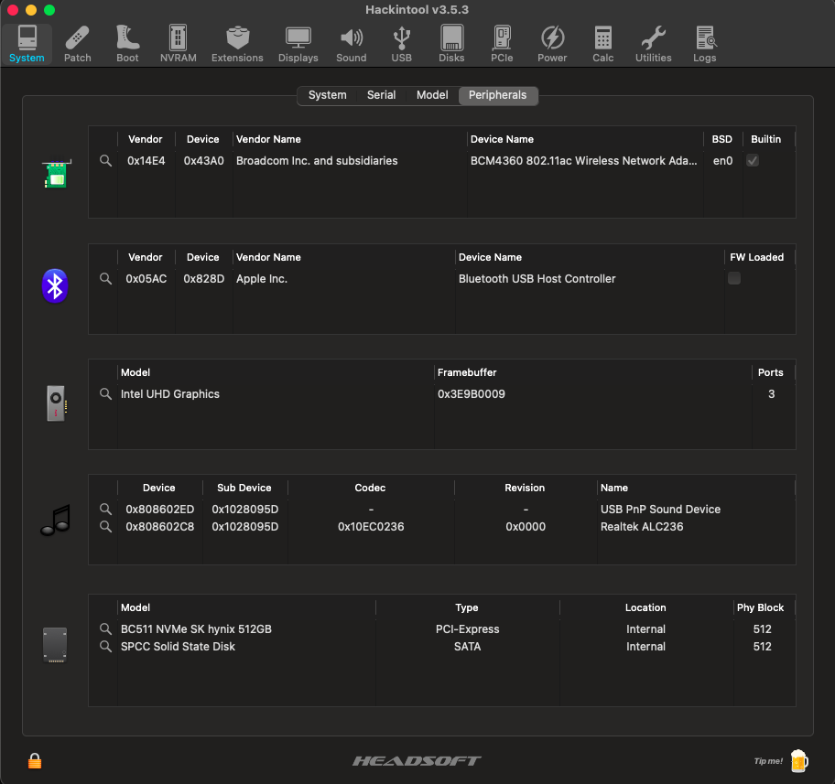Image resolution: width=835 pixels, height=784 pixels.
Task: Select the Peripherals tab
Action: (498, 95)
